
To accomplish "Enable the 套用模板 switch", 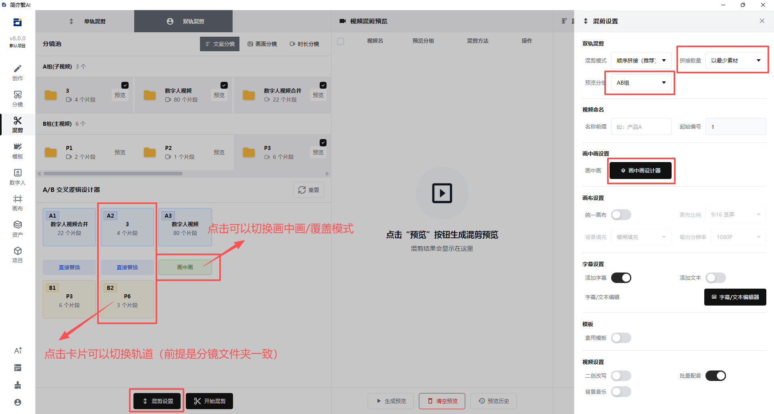I will coord(621,338).
